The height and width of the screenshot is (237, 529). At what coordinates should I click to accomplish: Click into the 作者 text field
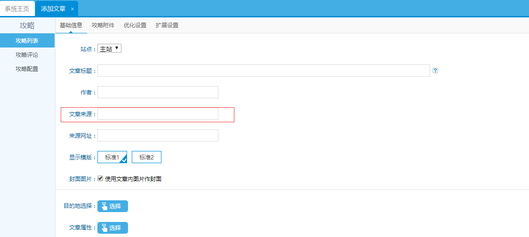coord(158,92)
